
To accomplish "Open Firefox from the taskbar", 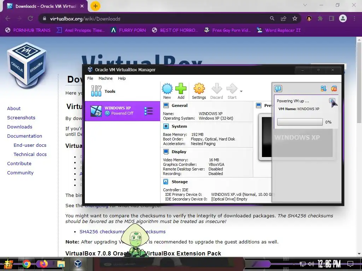I will pos(43,264).
